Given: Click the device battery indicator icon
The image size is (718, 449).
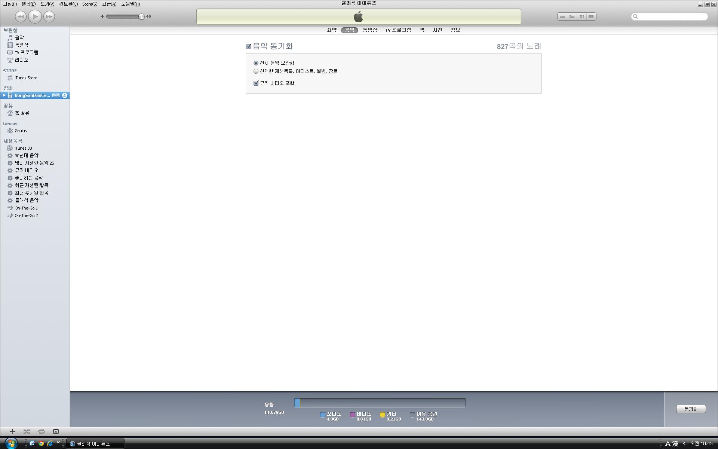Looking at the screenshot, I should coord(56,95).
